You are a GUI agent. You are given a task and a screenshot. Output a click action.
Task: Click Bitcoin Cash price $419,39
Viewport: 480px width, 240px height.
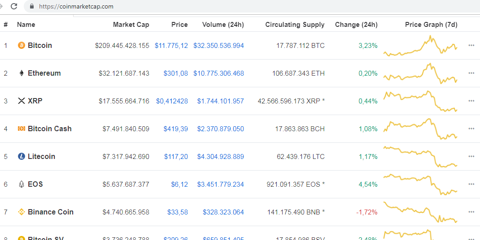pyautogui.click(x=176, y=129)
